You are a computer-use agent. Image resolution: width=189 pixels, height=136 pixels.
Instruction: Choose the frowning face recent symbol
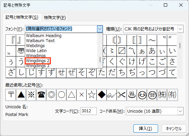(152, 95)
